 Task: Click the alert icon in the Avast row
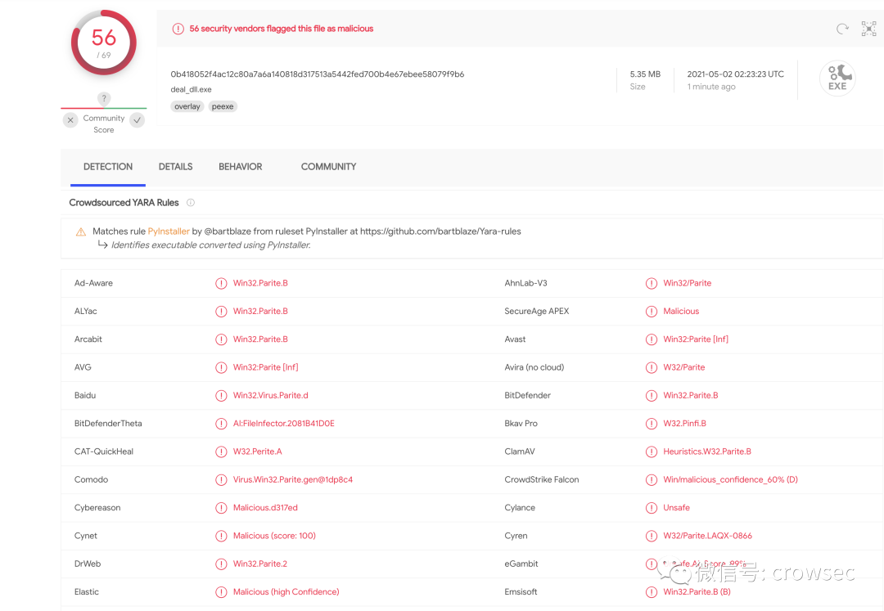(x=652, y=339)
